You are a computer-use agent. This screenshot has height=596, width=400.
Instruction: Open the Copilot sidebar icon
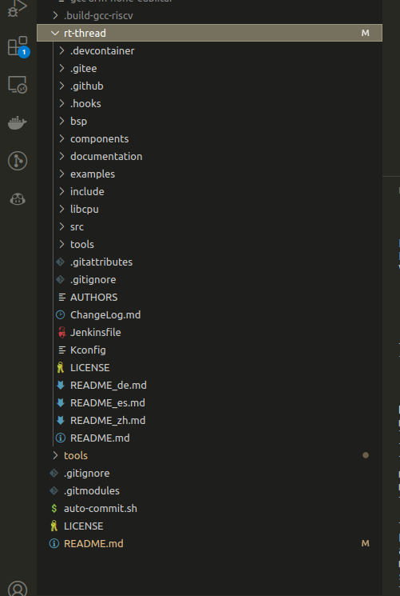pos(18,198)
